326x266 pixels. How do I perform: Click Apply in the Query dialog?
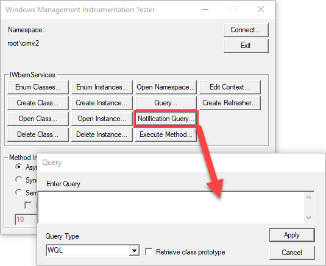tap(292, 235)
